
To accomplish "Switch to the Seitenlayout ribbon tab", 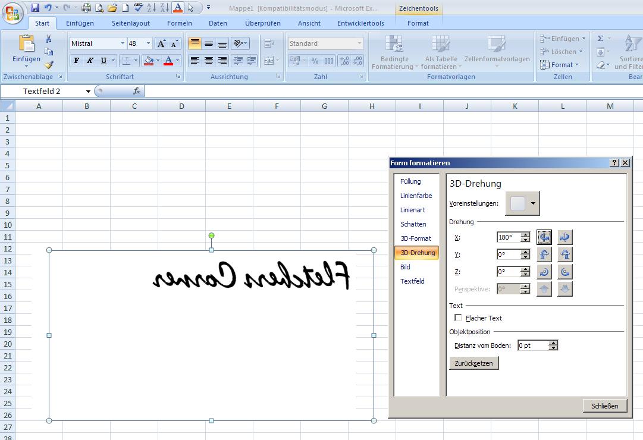I will coord(131,23).
